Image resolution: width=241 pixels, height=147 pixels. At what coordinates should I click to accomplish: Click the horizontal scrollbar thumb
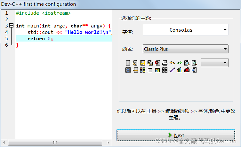pyautogui.click(x=55, y=143)
